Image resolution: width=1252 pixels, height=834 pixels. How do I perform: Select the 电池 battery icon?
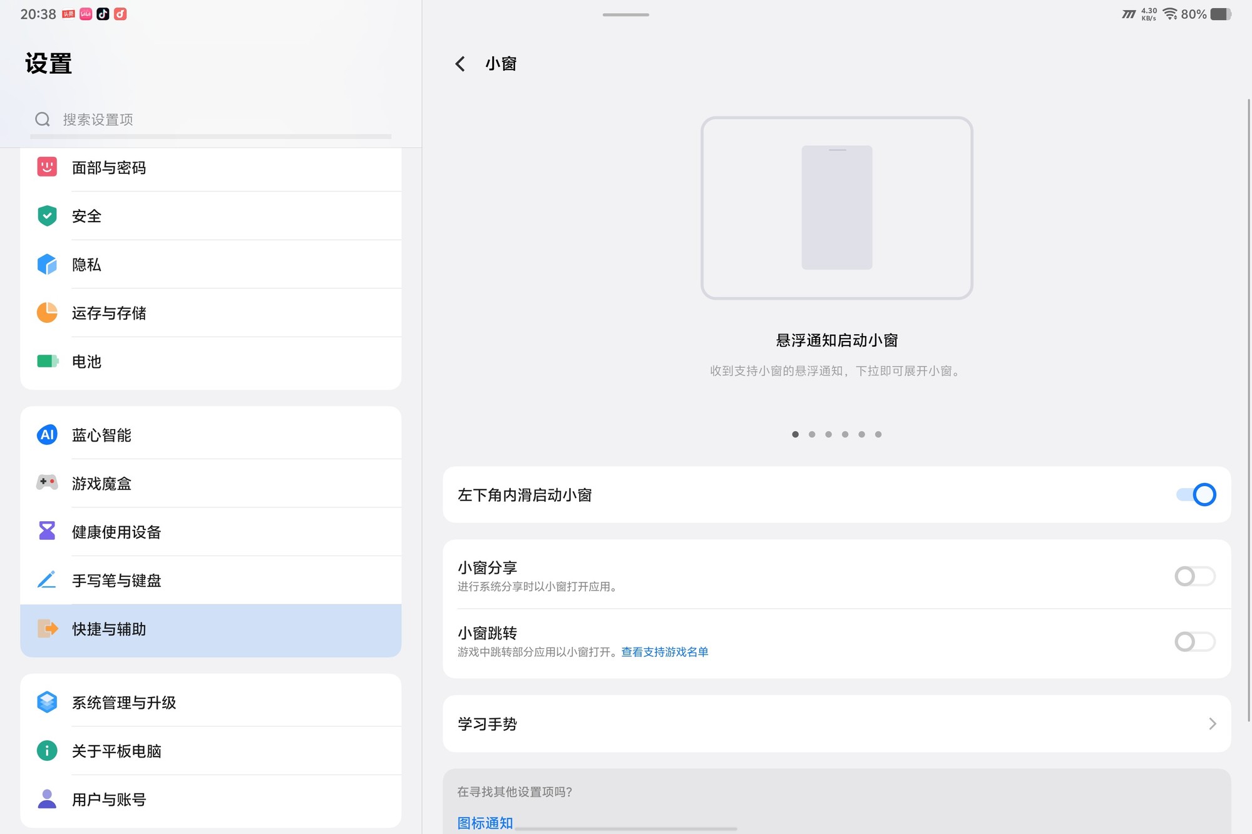[x=47, y=362]
